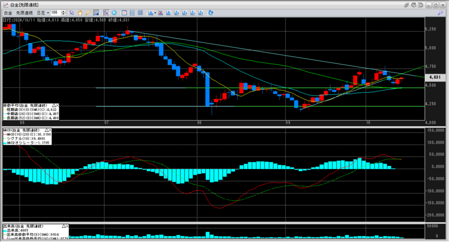Image resolution: width=449 pixels, height=242 pixels.
Task: Click the 中期線(26) legend entry
Action: click(x=31, y=114)
